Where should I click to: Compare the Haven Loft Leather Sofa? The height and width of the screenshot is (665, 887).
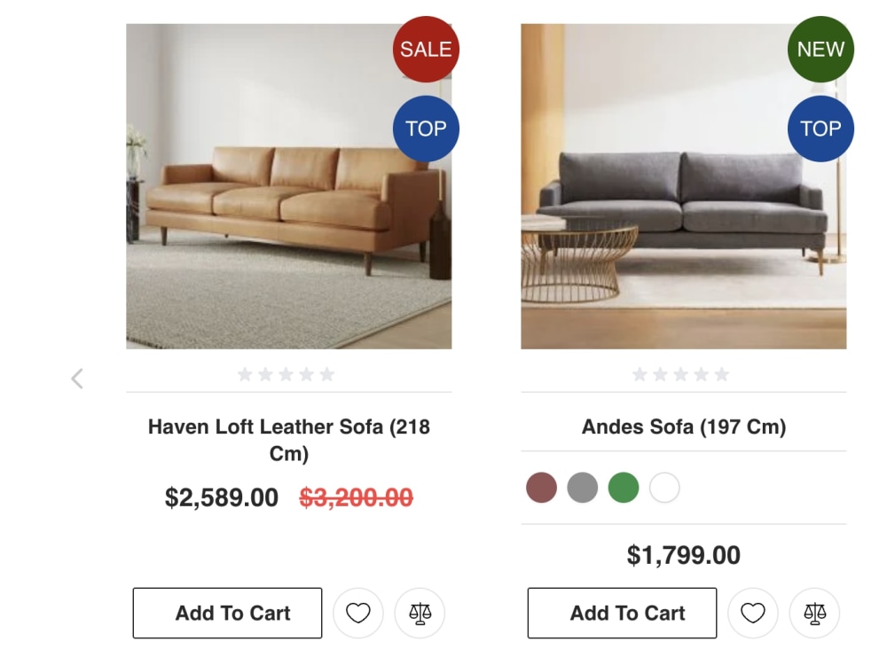point(420,613)
